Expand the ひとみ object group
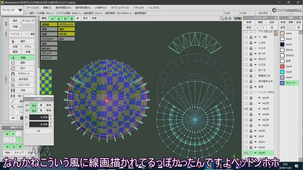The width and height of the screenshot is (303, 170). pos(255,48)
